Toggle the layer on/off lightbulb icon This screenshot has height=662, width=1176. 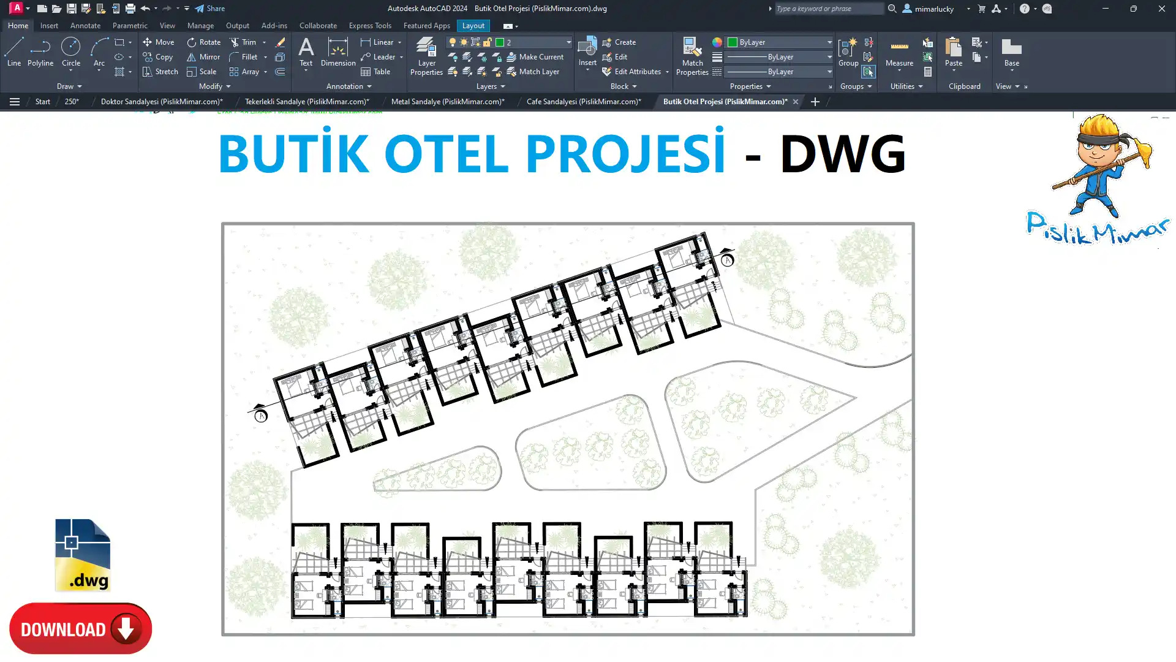pyautogui.click(x=453, y=42)
